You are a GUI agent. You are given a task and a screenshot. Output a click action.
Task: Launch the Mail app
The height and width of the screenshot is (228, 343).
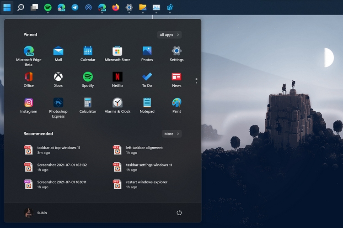(58, 51)
